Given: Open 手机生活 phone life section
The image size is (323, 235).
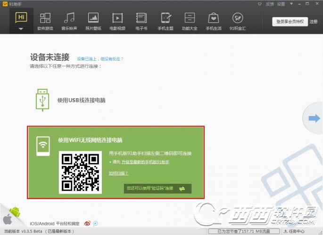Looking at the screenshot, I should (214, 22).
